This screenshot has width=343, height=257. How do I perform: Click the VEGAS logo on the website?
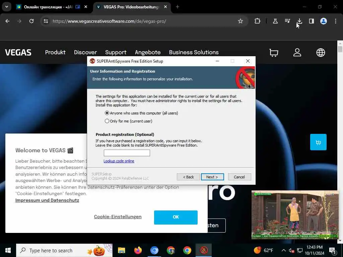coord(18,53)
